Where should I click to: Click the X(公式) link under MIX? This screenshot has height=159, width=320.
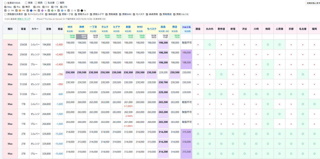70,31
